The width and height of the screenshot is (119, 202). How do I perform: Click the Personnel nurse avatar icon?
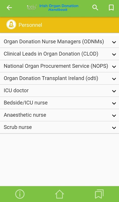pyautogui.click(x=11, y=24)
